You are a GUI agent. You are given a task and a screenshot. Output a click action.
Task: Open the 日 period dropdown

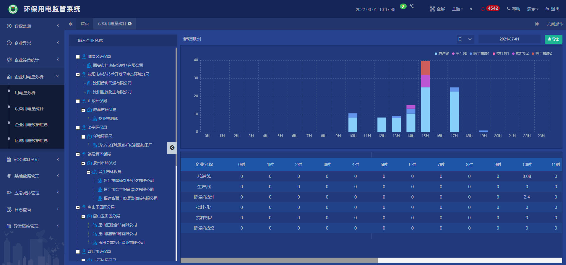465,39
